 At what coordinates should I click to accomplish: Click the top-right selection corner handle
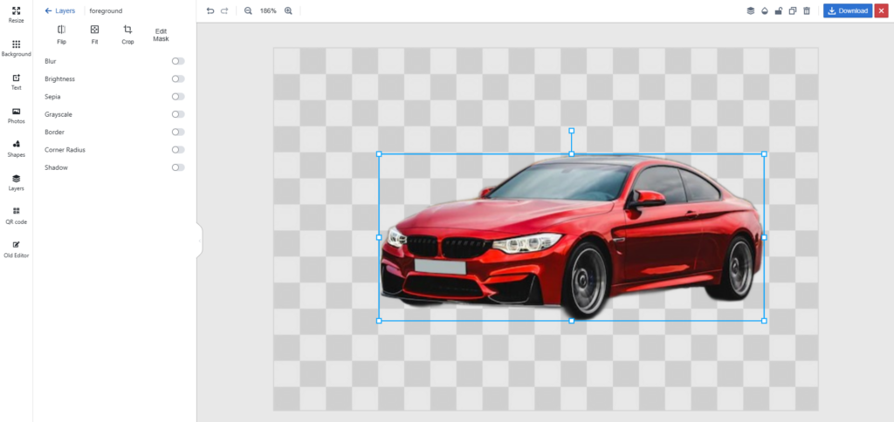(x=764, y=153)
